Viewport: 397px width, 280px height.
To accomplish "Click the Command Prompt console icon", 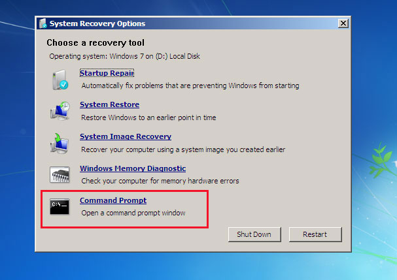I will click(60, 206).
